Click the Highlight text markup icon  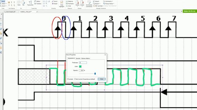[9, 2]
